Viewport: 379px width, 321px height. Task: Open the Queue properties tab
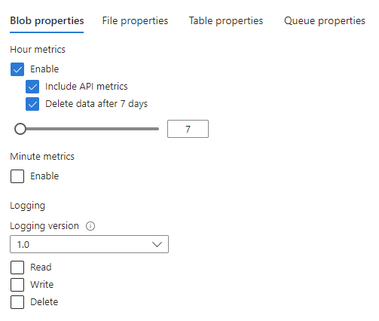coord(325,21)
